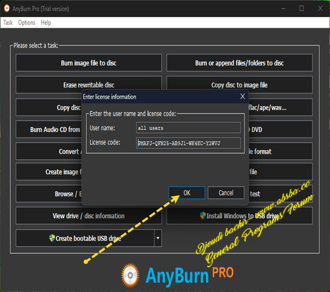Select Burn or append files/folders to disc
330x292 pixels.
click(239, 63)
